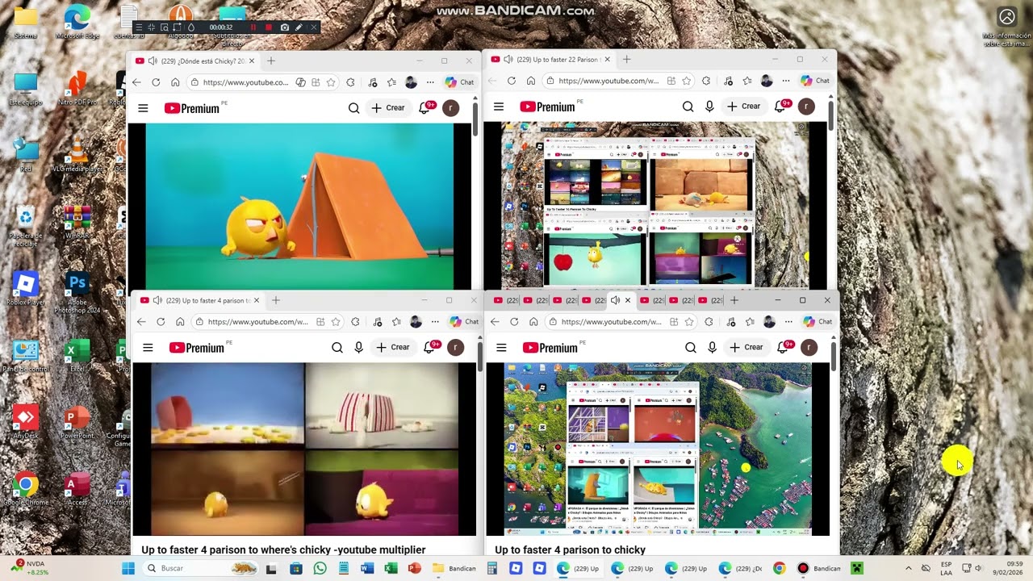
Task: Select the ¿Dónde está Chicky? browser tab
Action: click(196, 61)
